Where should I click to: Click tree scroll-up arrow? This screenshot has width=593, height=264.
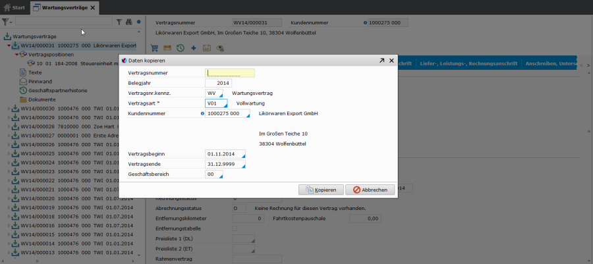(139, 32)
